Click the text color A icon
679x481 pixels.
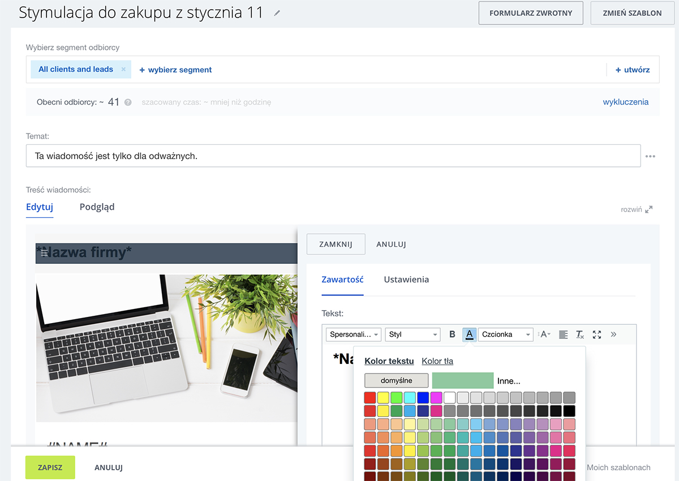(469, 334)
